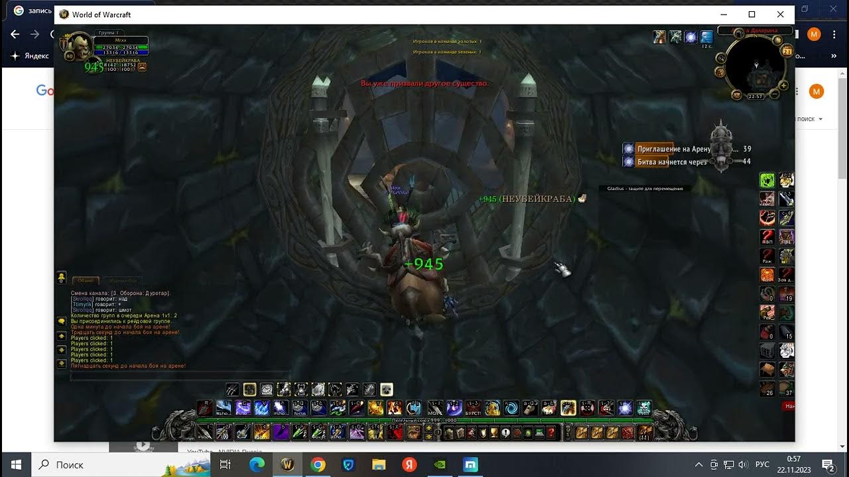Open РУС language switcher in tray
849x477 pixels.
coord(763,464)
